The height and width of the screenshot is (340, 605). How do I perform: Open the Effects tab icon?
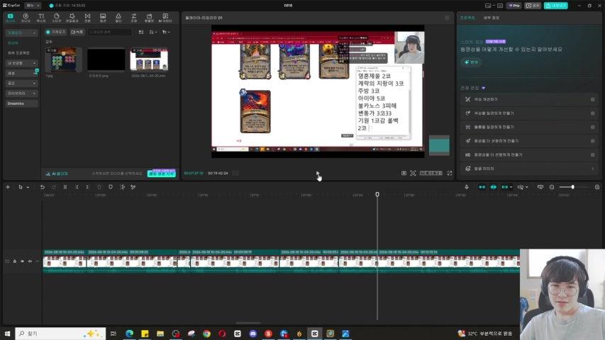coord(72,17)
